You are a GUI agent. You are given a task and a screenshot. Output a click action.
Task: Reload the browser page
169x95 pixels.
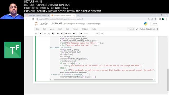tap(33, 19)
